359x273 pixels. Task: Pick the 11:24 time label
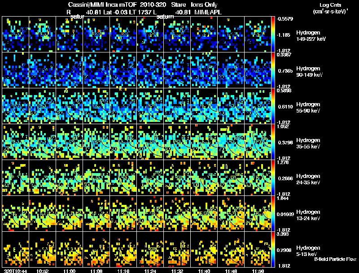point(150,271)
